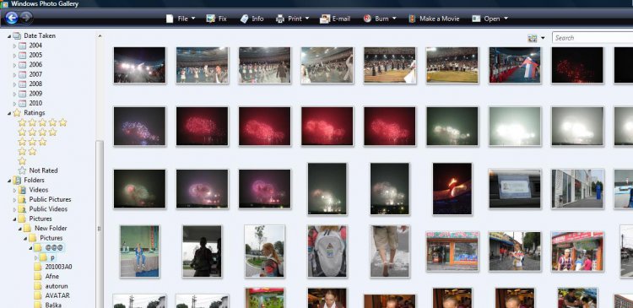Expand the p subfolder
The height and width of the screenshot is (308, 633).
click(35, 257)
